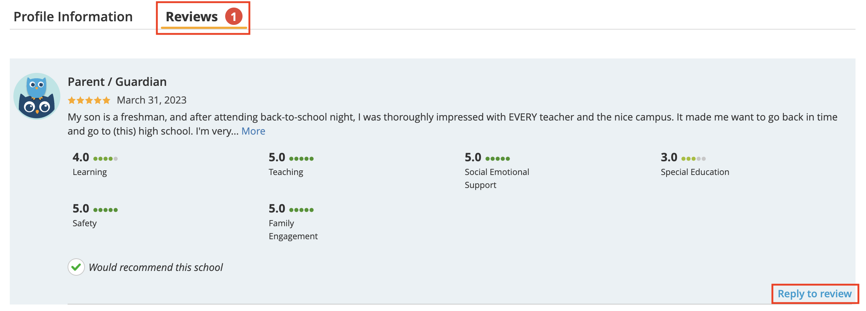Click the Teaching rating dots

click(x=301, y=158)
